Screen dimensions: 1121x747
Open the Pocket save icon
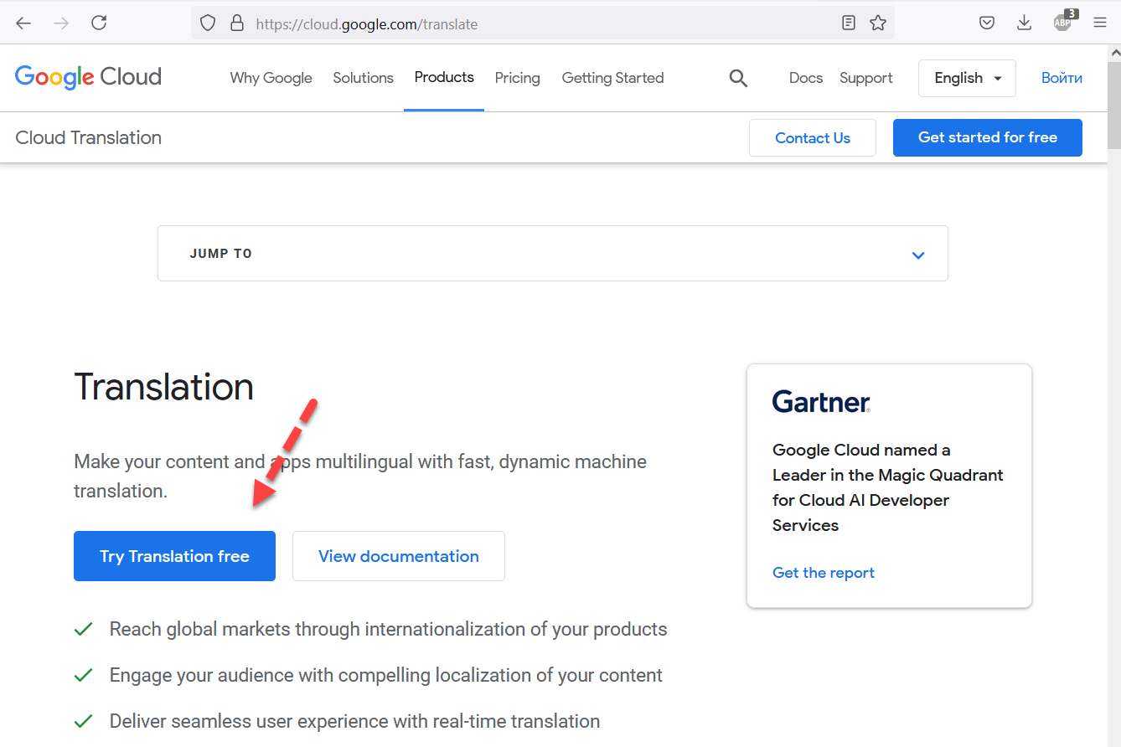click(987, 23)
